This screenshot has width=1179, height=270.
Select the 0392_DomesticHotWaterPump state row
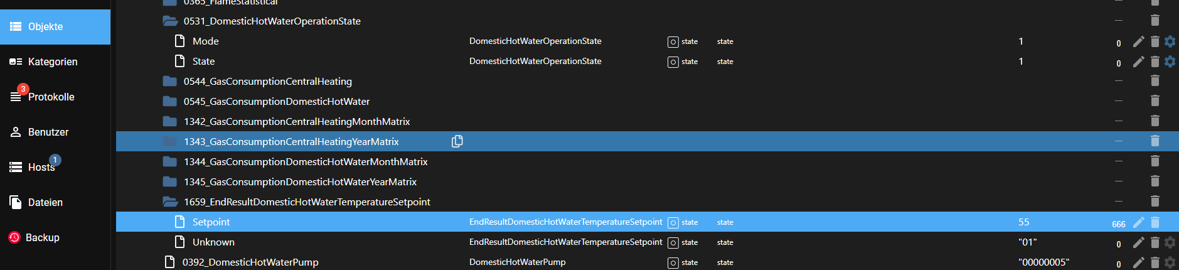[x=250, y=262]
